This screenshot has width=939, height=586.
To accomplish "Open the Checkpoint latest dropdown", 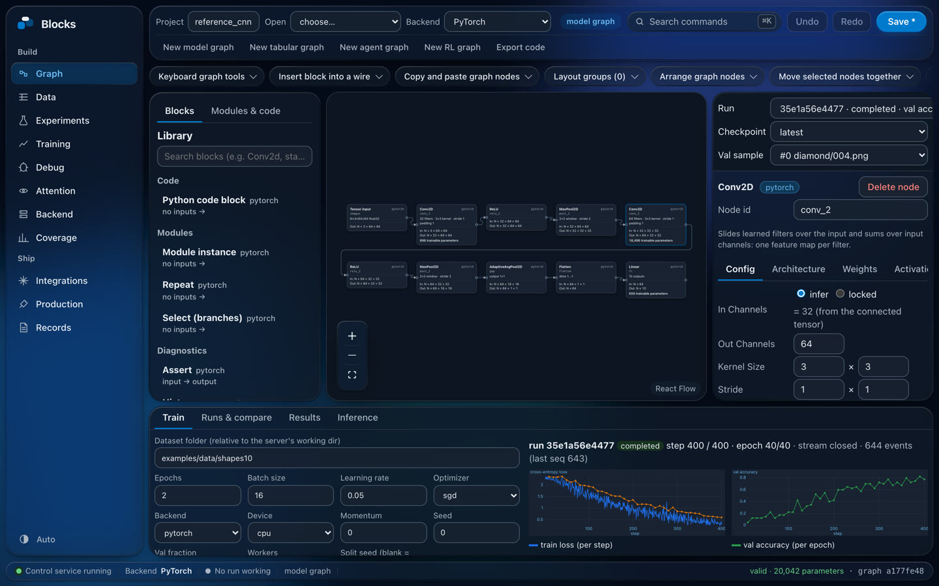I will tap(849, 132).
